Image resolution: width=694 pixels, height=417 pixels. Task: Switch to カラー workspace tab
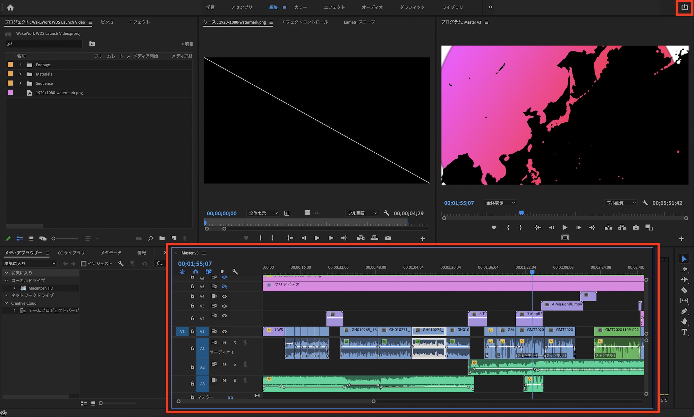(301, 7)
